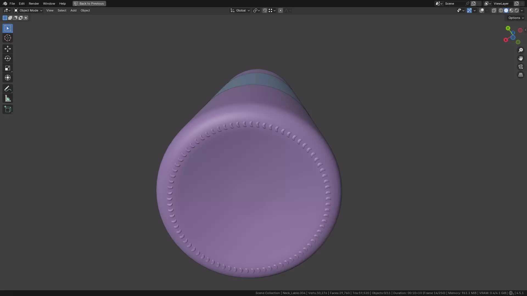527x296 pixels.
Task: Open the Render menu
Action: tap(34, 4)
